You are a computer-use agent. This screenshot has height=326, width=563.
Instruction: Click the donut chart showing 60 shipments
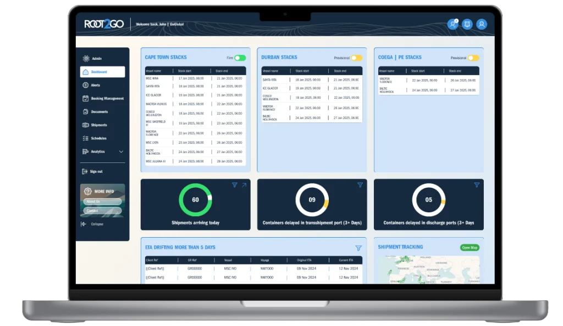click(195, 200)
